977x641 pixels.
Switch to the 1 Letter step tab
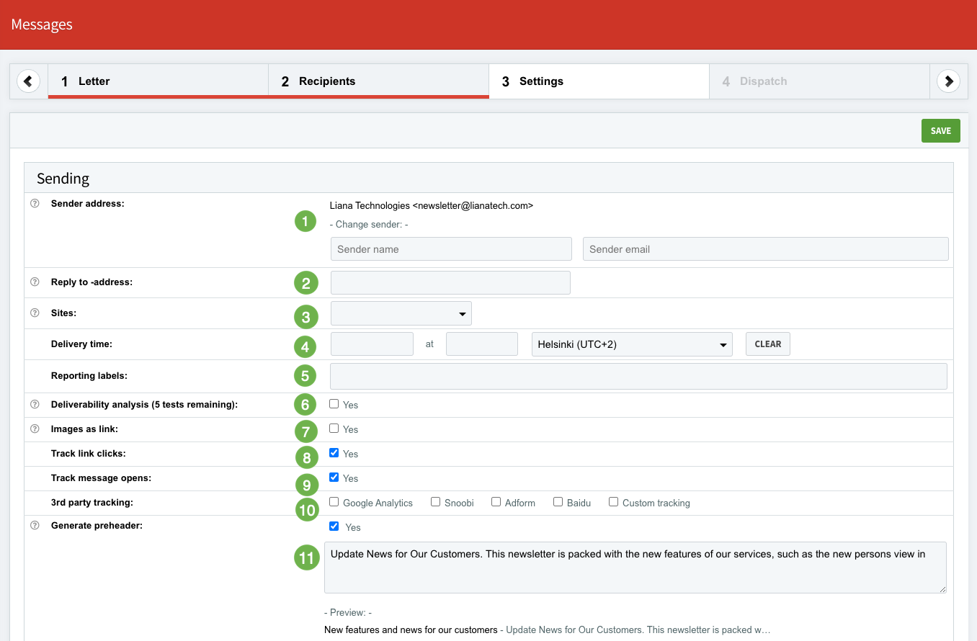click(x=158, y=81)
